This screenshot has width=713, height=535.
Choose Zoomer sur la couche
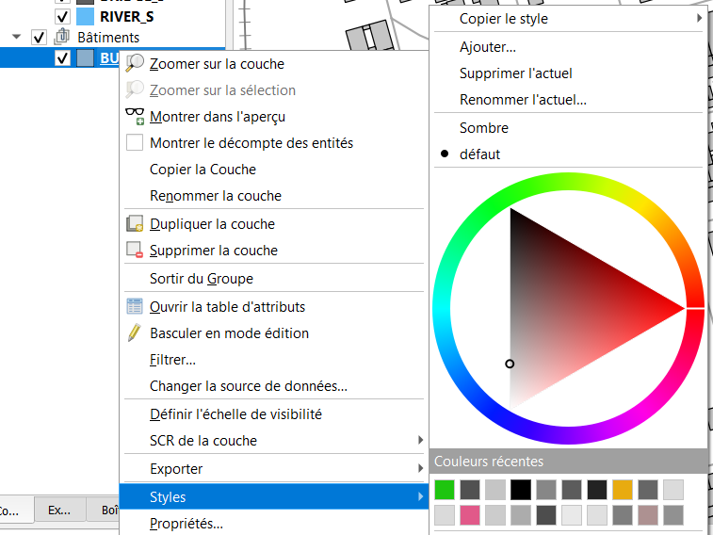point(274,64)
